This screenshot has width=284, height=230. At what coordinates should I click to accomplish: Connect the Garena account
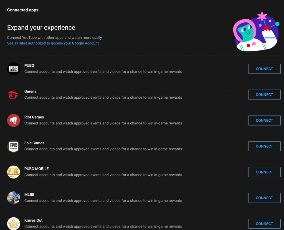coord(264,95)
